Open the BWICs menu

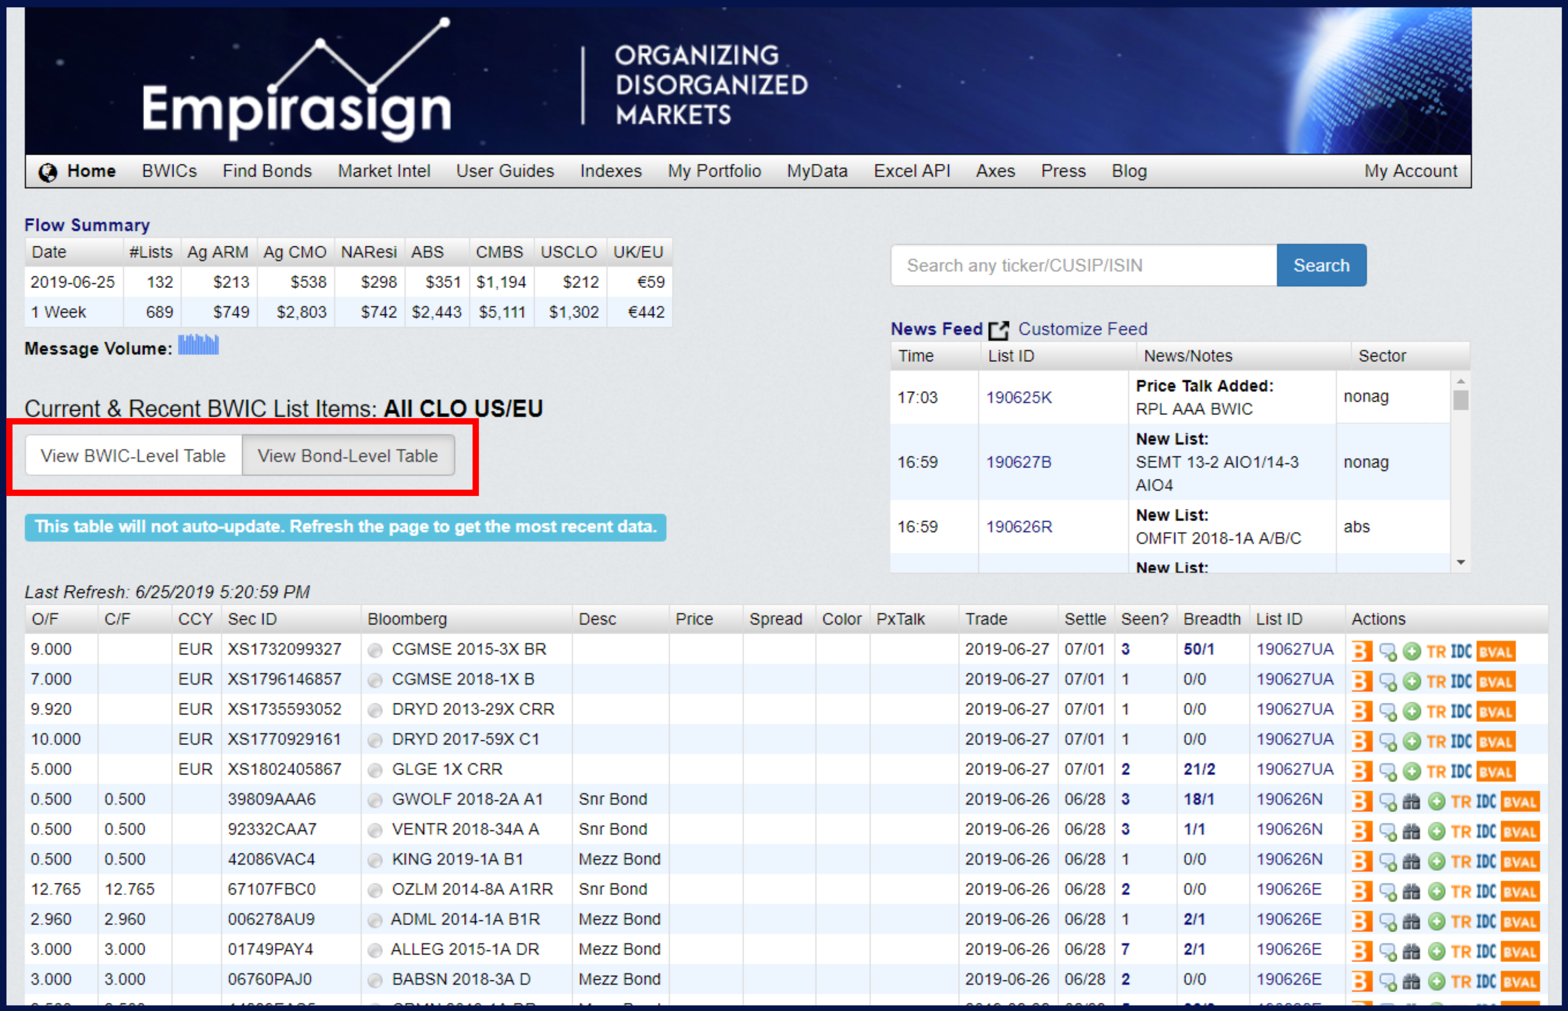[169, 171]
